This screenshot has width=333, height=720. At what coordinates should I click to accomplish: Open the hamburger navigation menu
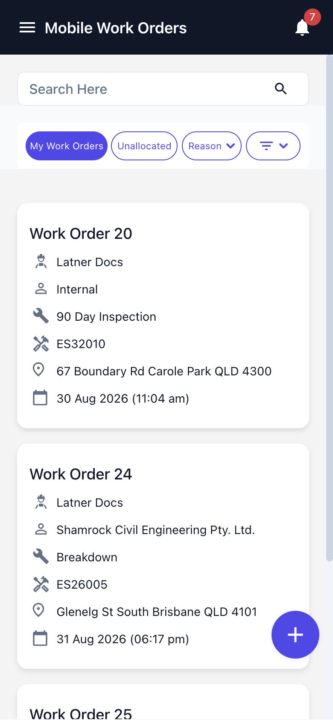click(x=27, y=28)
